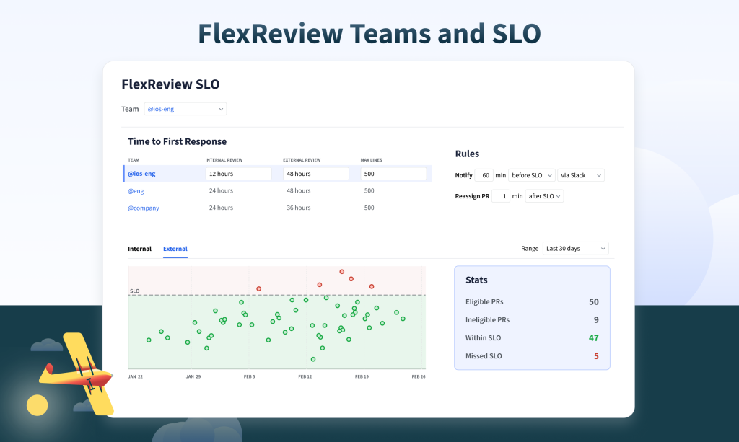Image resolution: width=739 pixels, height=442 pixels.
Task: Open the Range 'Last 30 days' dropdown
Action: [x=575, y=248]
